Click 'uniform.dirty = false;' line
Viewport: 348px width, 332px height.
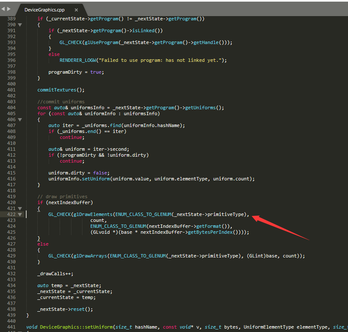point(79,173)
